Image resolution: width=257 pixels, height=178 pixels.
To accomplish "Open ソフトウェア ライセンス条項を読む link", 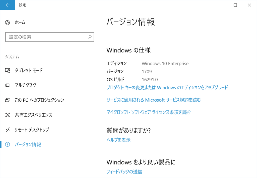I will (x=149, y=112).
